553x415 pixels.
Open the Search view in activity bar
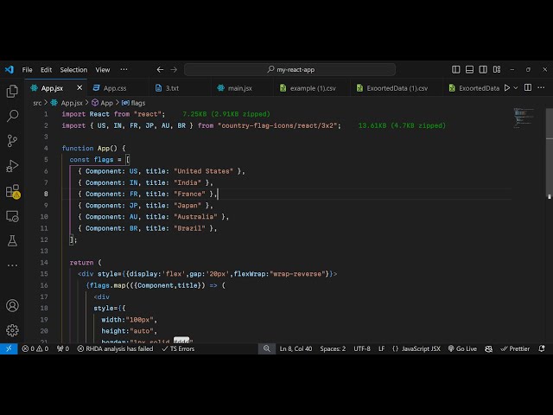click(x=12, y=116)
